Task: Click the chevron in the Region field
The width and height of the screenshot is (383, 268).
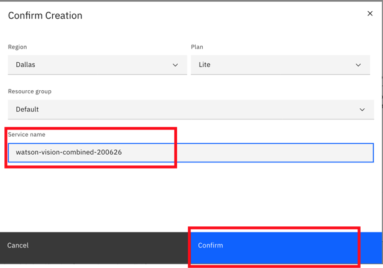Action: click(x=175, y=65)
